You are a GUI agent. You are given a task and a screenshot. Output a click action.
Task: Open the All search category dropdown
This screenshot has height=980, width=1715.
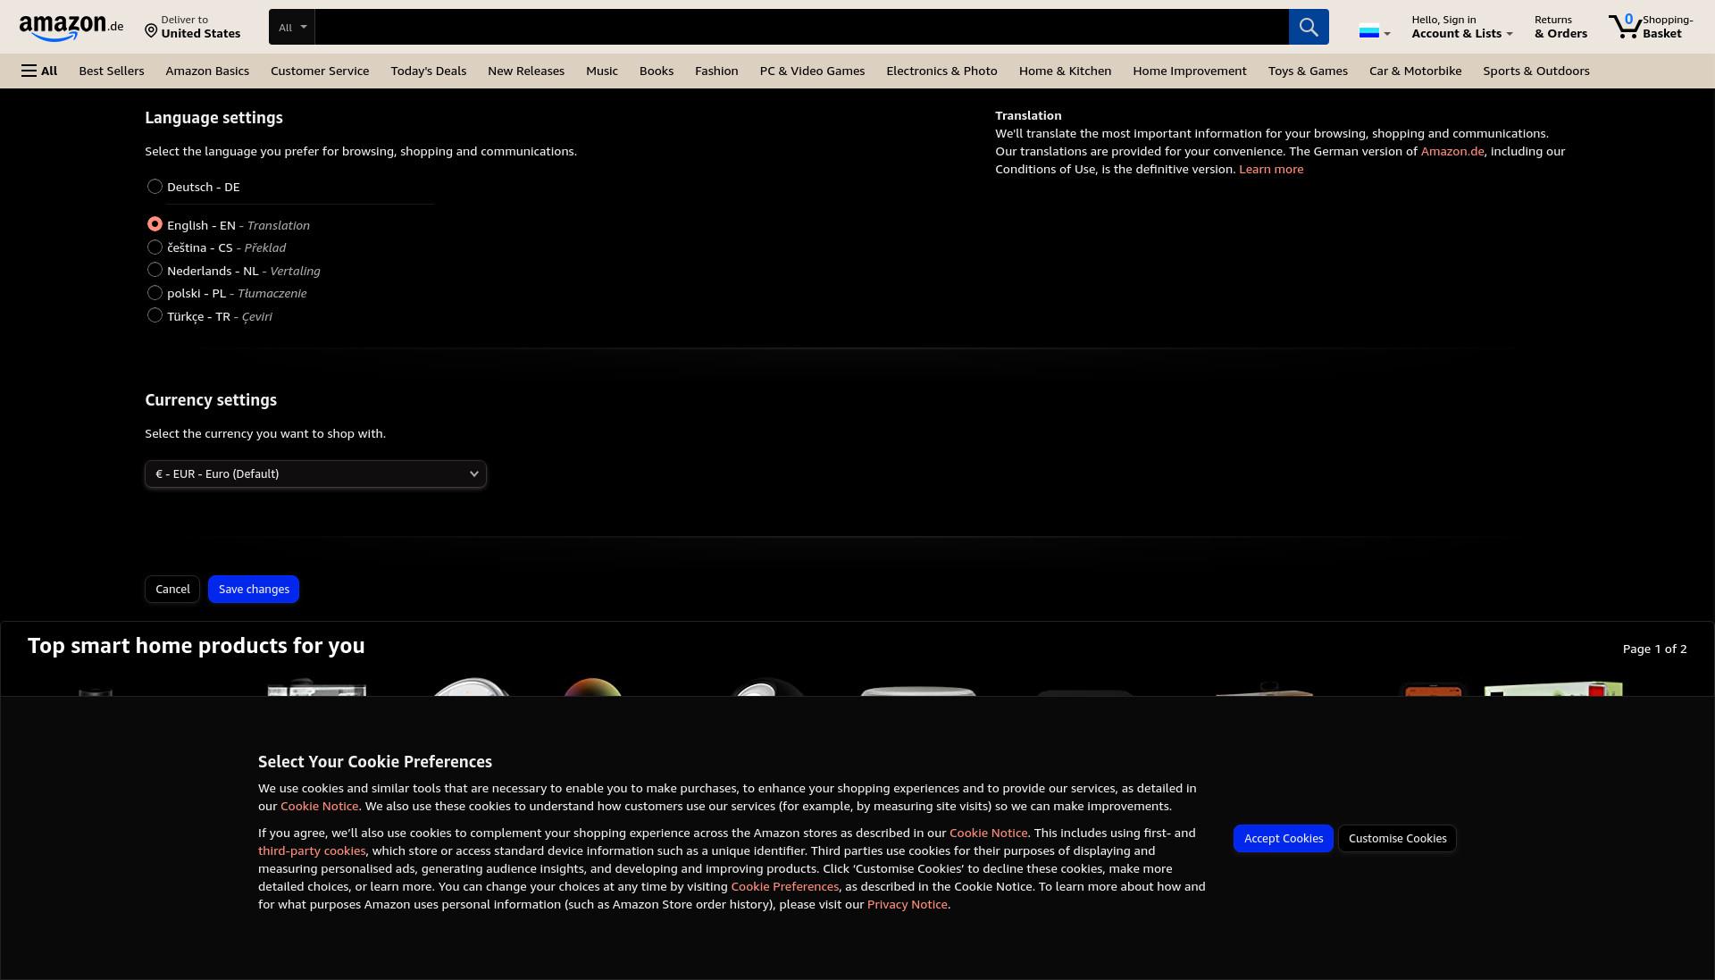coord(292,27)
